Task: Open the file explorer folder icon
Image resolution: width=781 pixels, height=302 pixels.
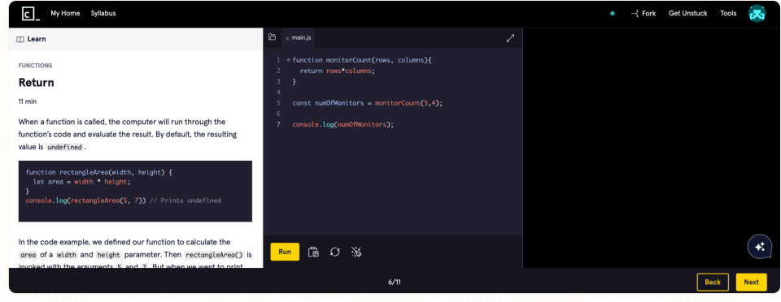Action: point(272,37)
